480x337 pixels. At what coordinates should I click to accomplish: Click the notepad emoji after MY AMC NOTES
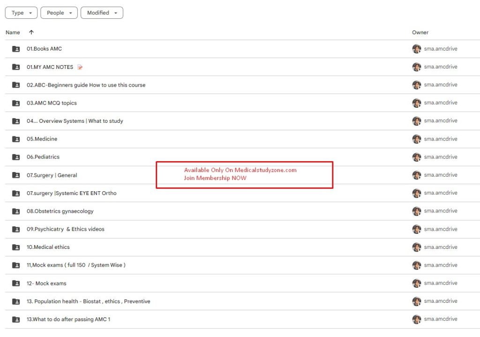pos(80,67)
